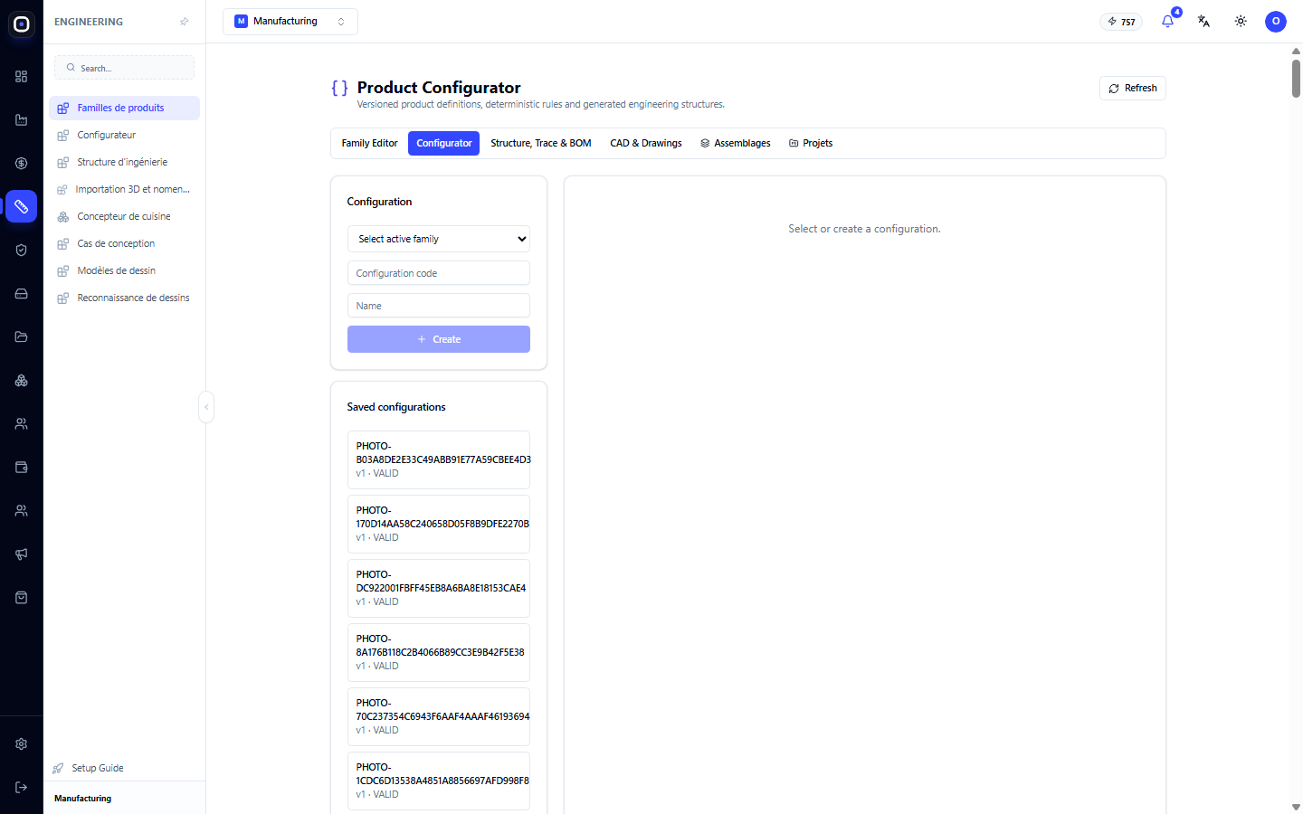The width and height of the screenshot is (1303, 814).
Task: Click the language translate icon
Action: tap(1203, 22)
